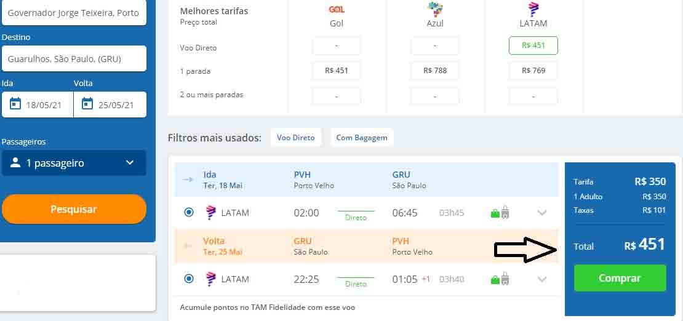This screenshot has width=683, height=321.
Task: Select the return LATAM 22:25 flight radio
Action: click(x=189, y=279)
